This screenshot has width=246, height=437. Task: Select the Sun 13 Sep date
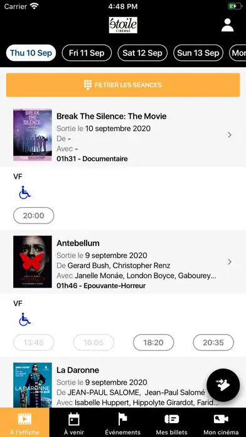click(198, 53)
